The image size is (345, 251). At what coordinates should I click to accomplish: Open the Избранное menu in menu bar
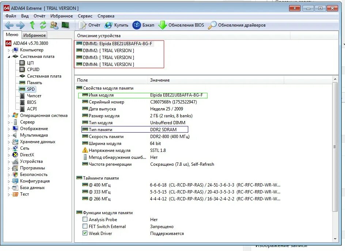pos(62,16)
